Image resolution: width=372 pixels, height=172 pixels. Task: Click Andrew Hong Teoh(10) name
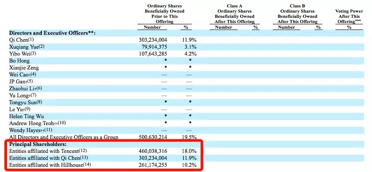37,123
